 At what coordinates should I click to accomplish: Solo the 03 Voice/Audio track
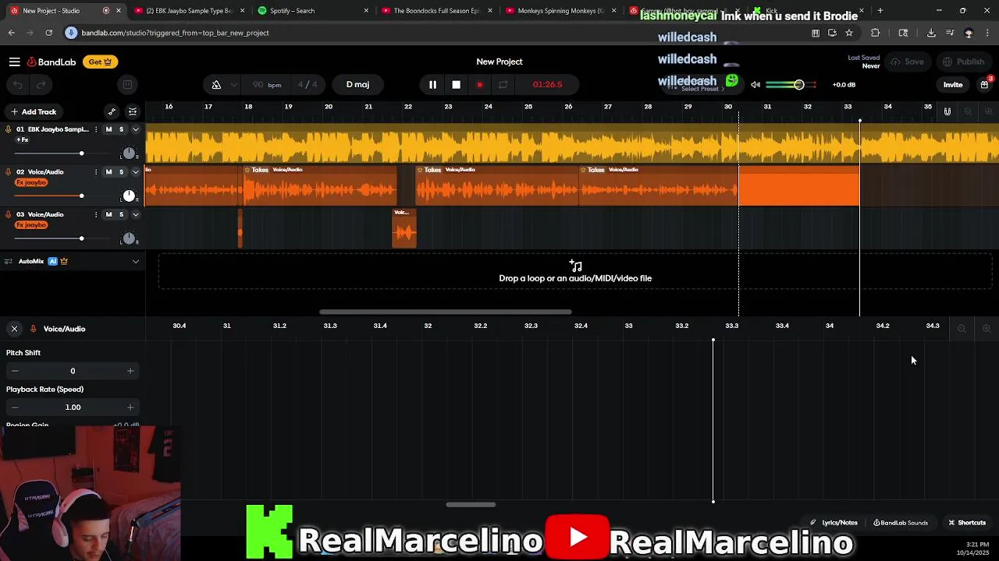click(x=121, y=214)
